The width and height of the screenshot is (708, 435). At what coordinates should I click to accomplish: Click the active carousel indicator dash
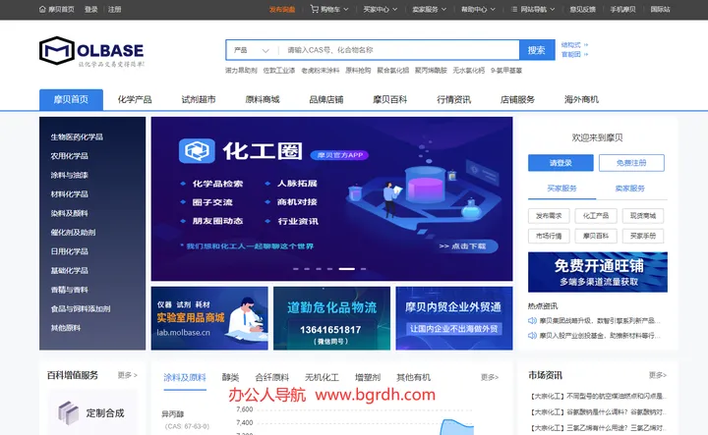coord(347,269)
